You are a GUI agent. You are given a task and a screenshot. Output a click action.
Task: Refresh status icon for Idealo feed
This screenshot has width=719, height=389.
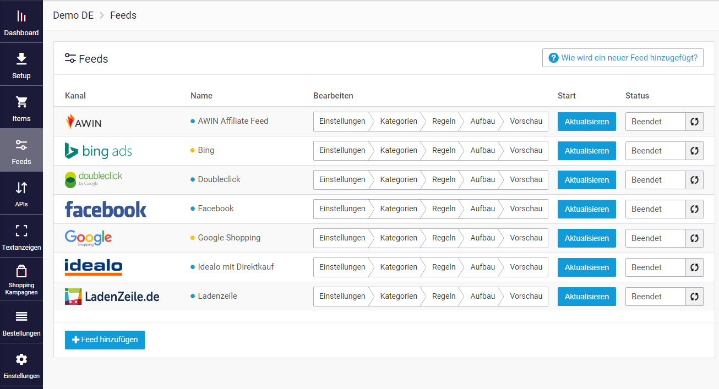click(x=694, y=267)
